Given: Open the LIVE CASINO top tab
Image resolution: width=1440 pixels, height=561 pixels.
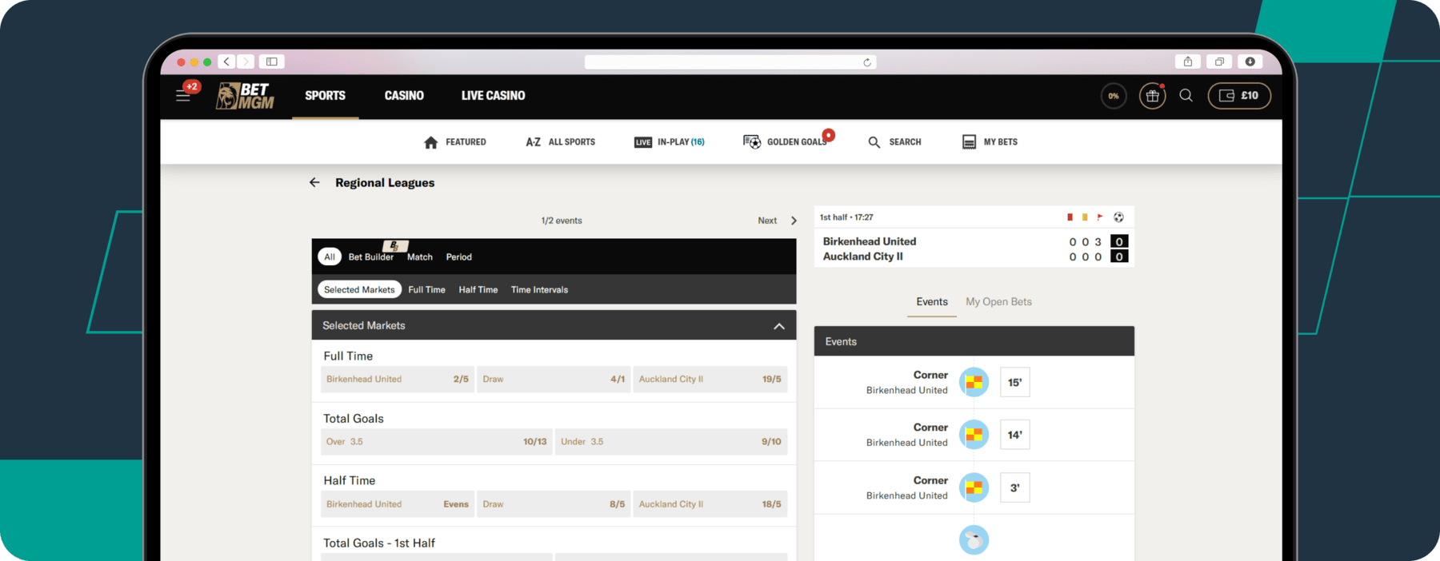Looking at the screenshot, I should (493, 96).
